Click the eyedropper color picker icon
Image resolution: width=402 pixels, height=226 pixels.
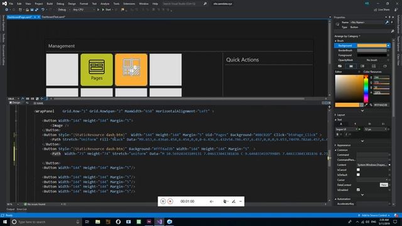366,105
